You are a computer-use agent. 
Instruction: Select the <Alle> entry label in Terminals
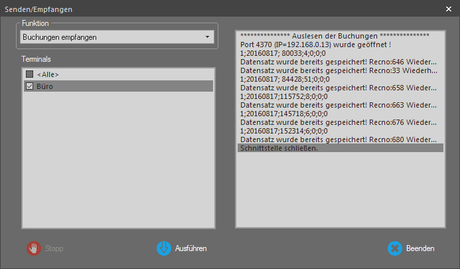[49, 74]
